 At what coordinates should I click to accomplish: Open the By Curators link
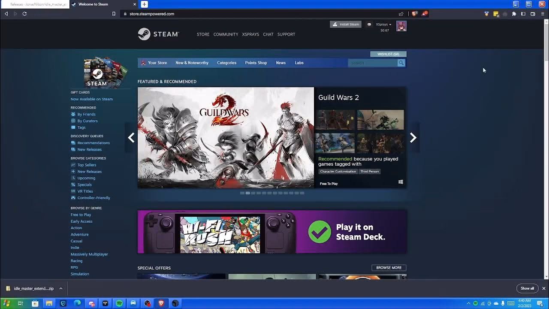87,121
